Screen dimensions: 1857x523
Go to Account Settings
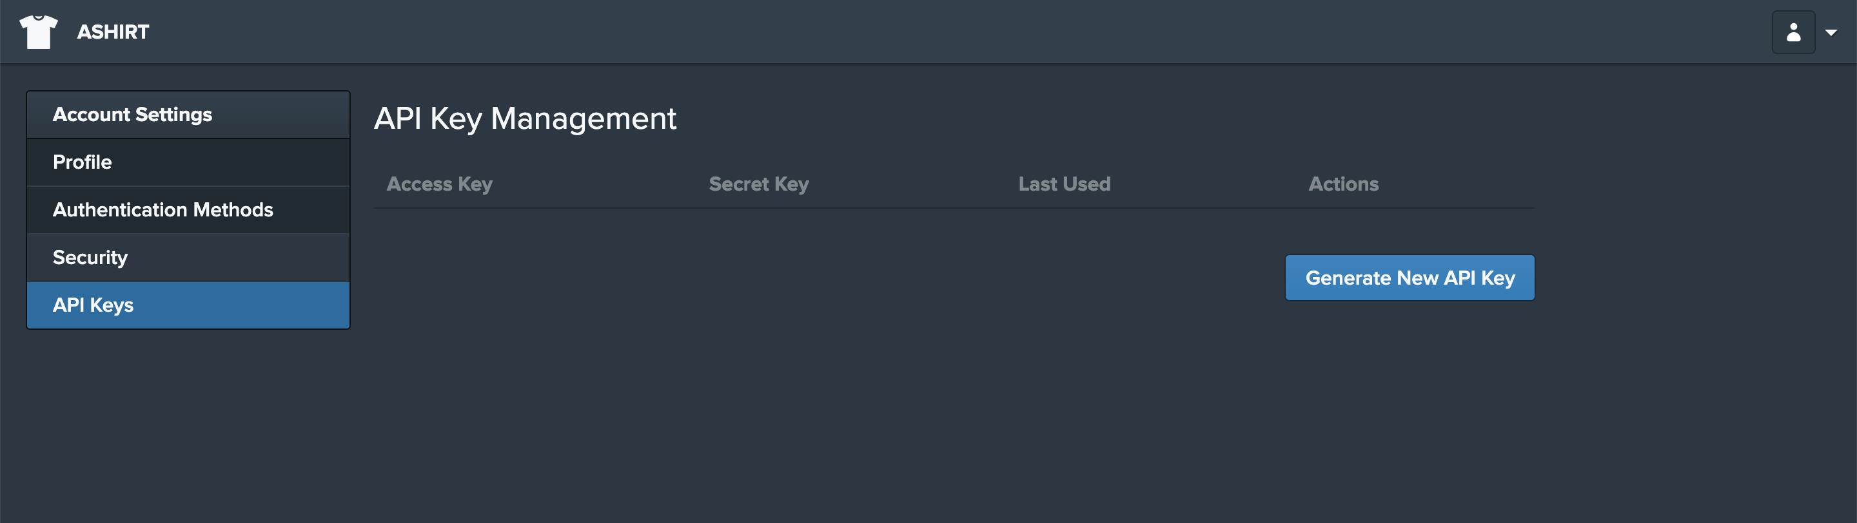[133, 114]
